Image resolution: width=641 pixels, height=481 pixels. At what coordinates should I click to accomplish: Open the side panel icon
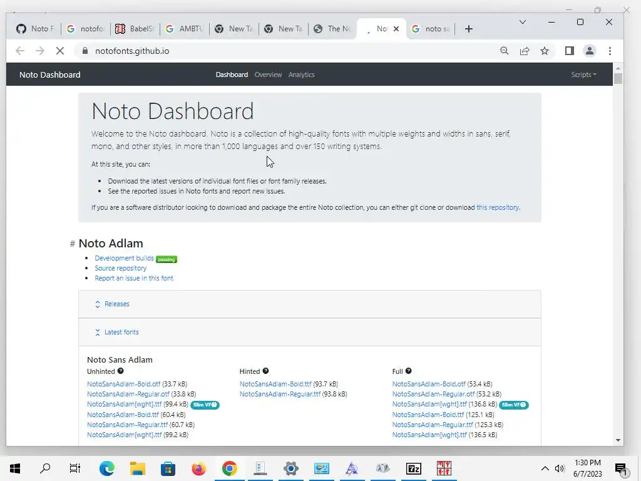tap(570, 51)
